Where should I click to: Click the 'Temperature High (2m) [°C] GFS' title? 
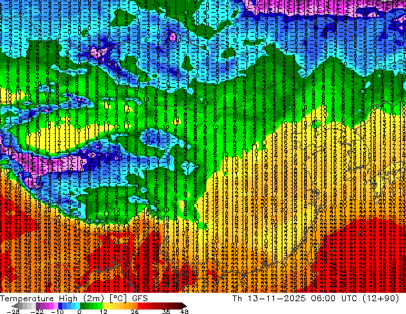(74, 299)
